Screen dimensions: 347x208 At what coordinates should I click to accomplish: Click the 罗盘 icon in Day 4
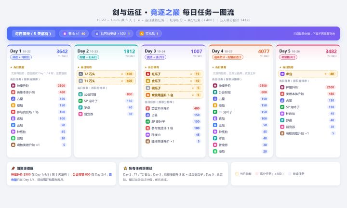click(215, 138)
